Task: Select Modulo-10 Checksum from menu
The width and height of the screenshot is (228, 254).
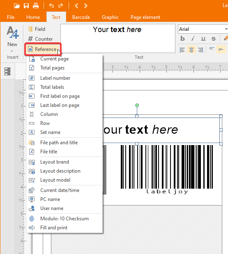Action: click(64, 219)
